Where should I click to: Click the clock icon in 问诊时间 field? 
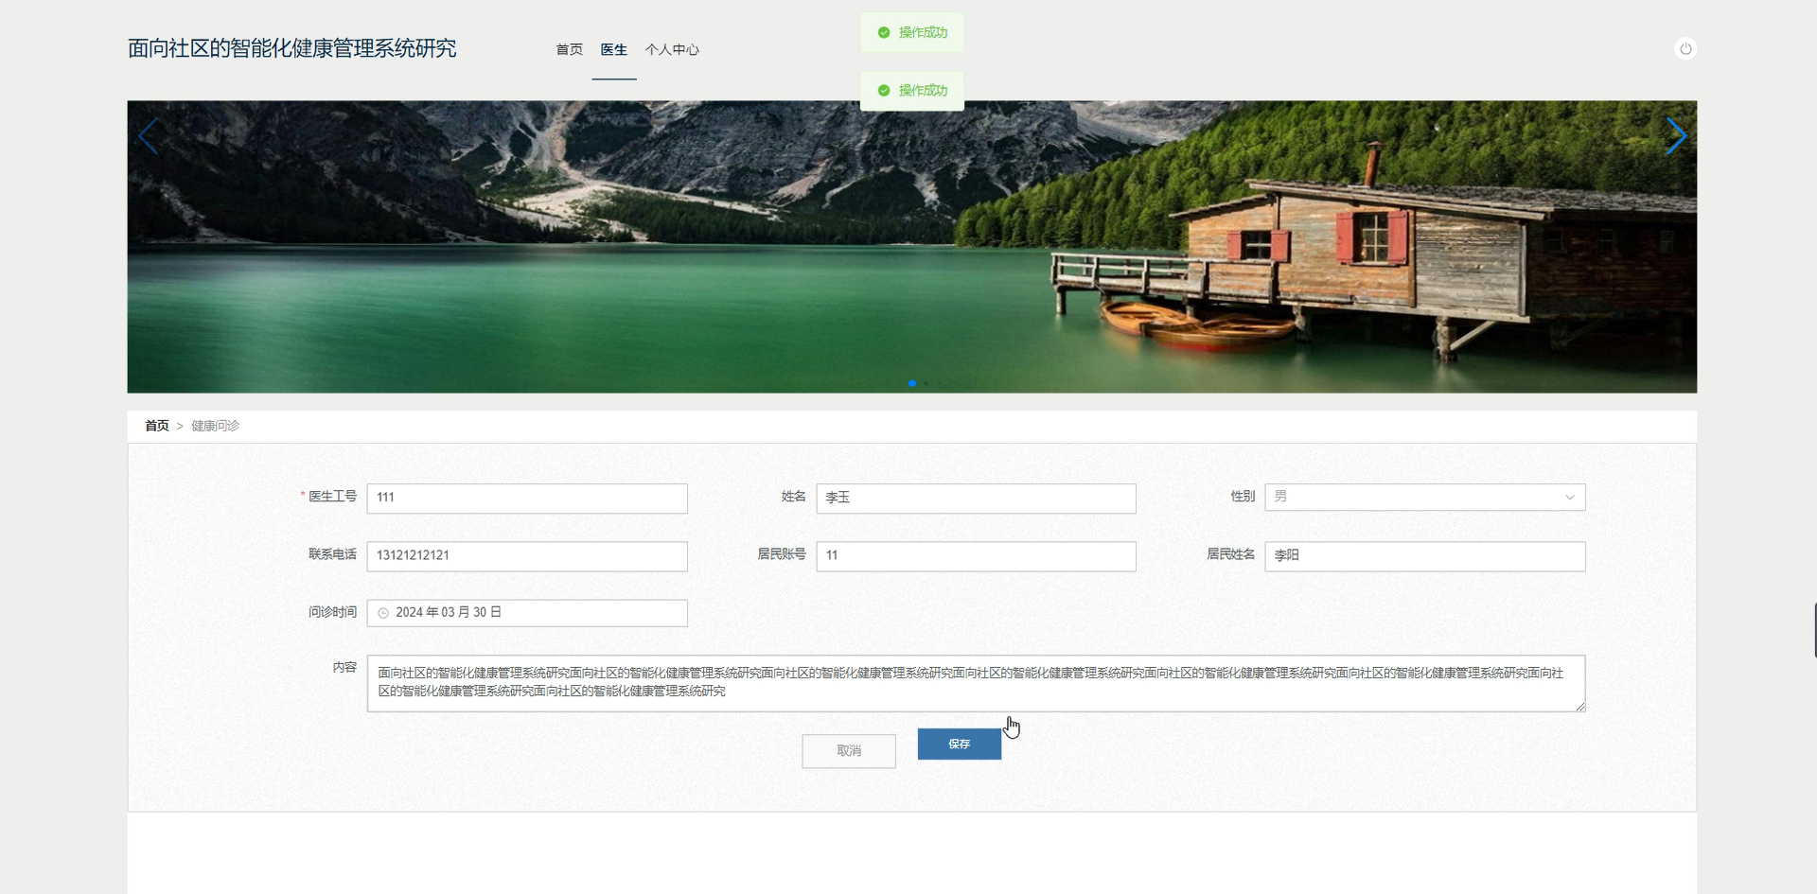point(383,613)
